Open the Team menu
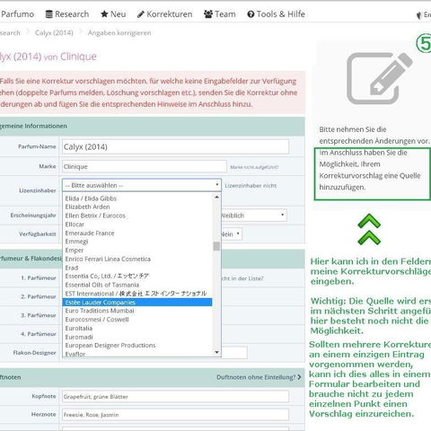 220,14
